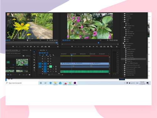Click the timeline zoom scroll bar
The height and width of the screenshot is (118, 157).
point(56,75)
